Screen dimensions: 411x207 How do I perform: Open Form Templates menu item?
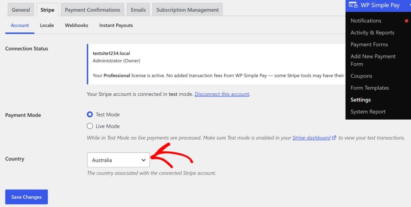(370, 88)
